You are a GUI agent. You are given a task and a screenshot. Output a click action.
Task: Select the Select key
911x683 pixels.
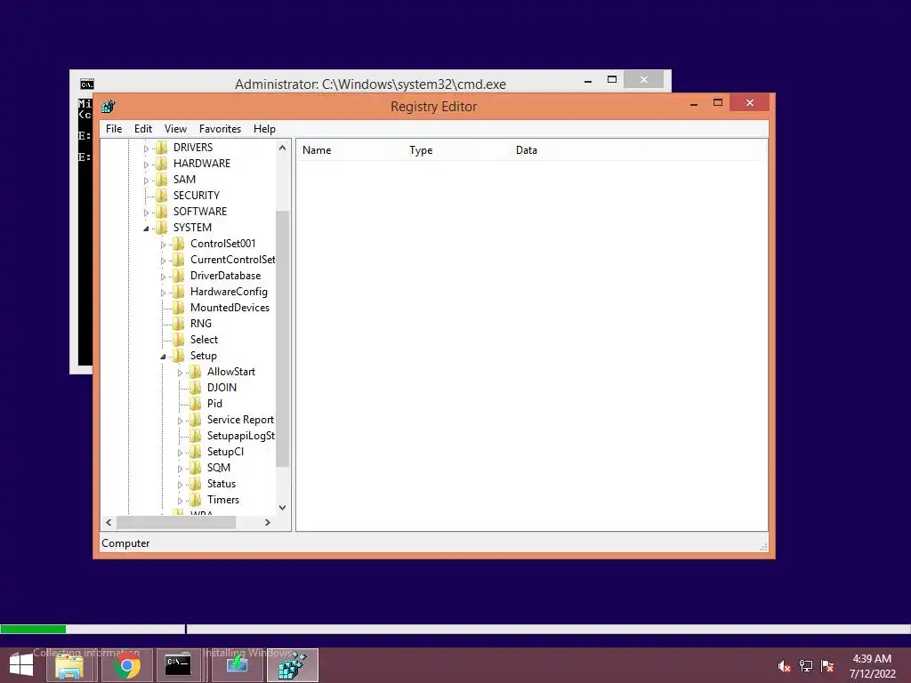[204, 340]
